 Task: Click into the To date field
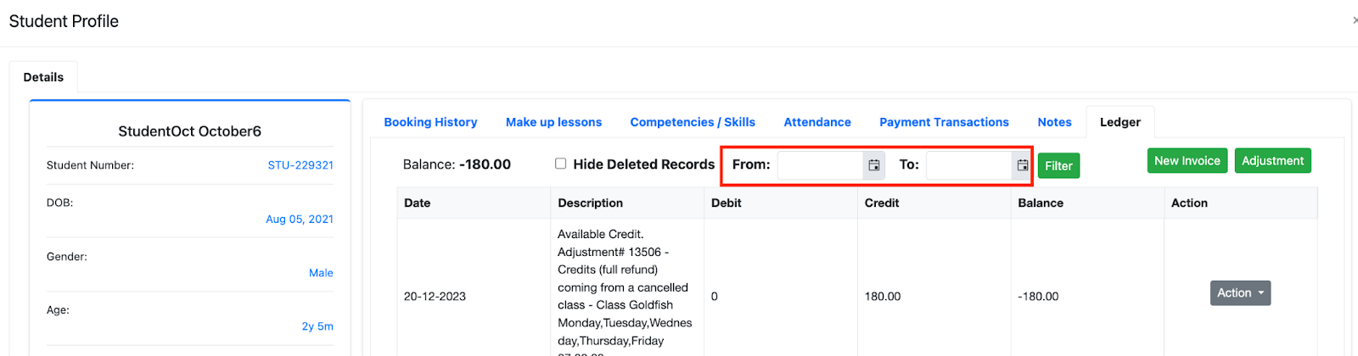(968, 165)
